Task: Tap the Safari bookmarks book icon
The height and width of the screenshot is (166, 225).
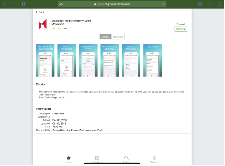Action: [x=24, y=4]
